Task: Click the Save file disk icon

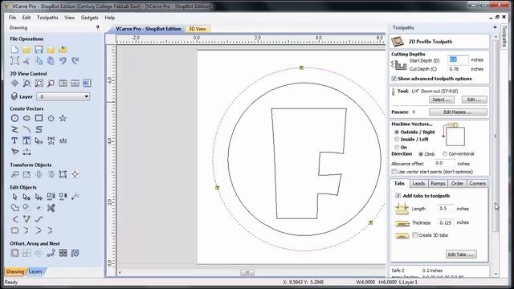Action: [39, 50]
